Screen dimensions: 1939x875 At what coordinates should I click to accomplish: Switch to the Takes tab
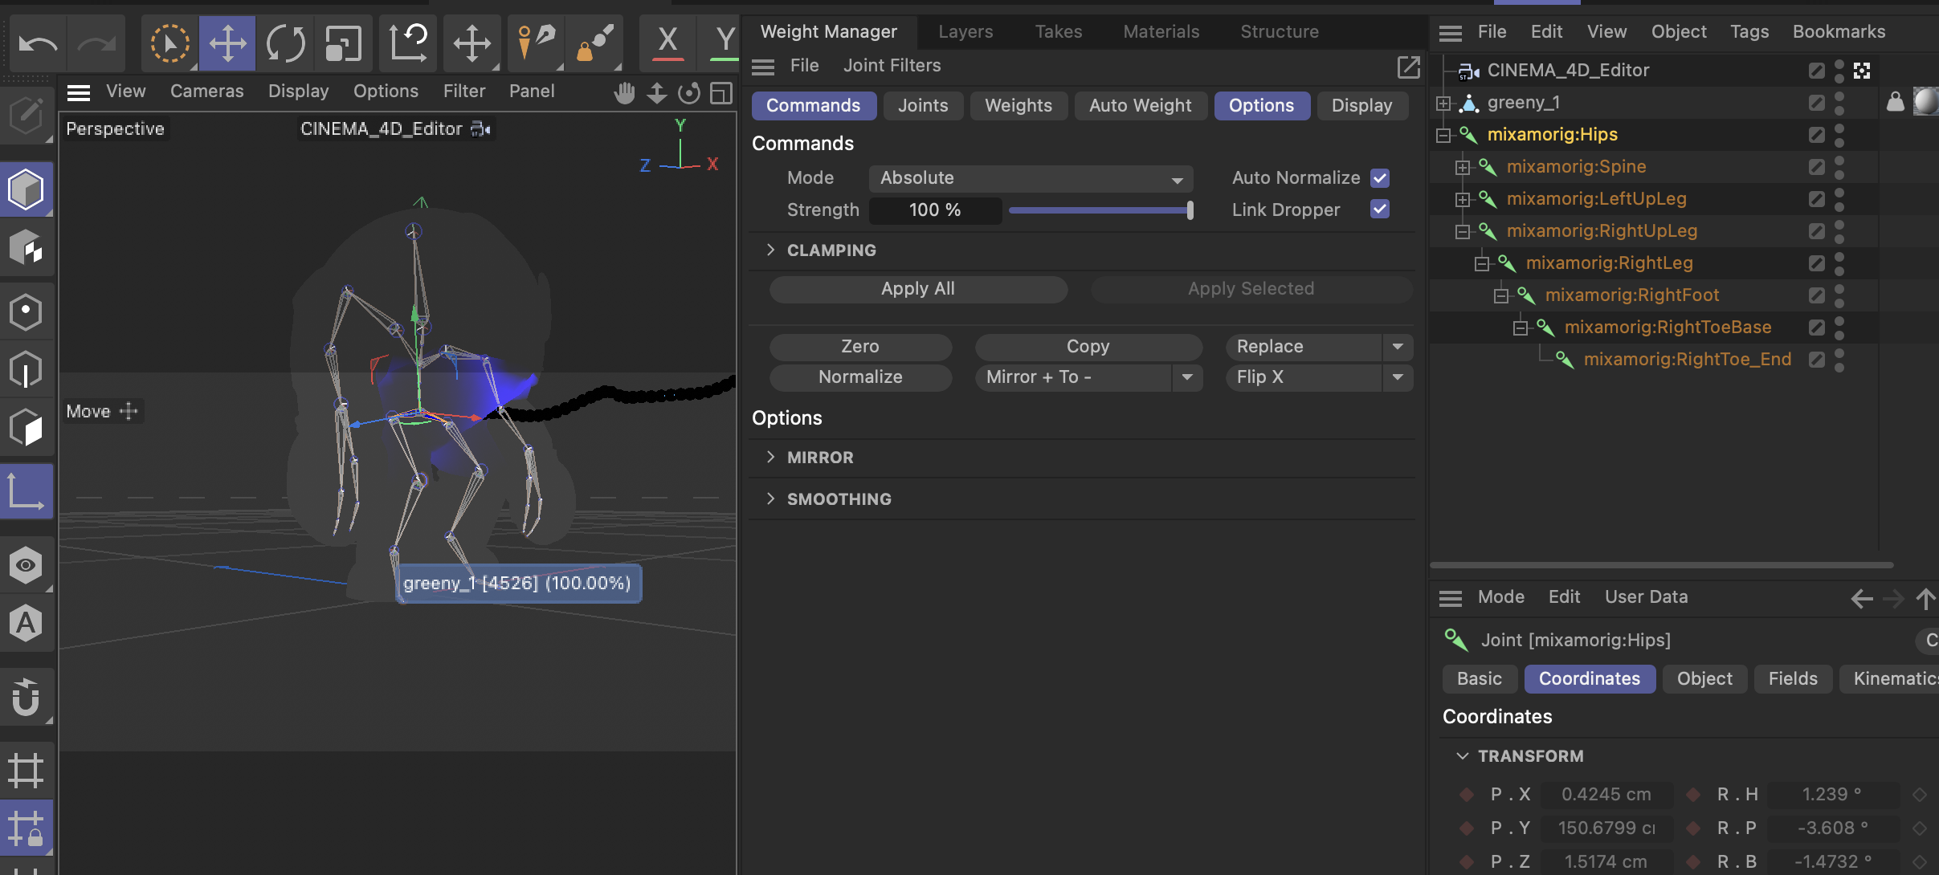(1058, 32)
